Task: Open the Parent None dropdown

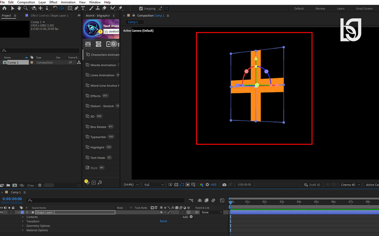Action: (212, 212)
